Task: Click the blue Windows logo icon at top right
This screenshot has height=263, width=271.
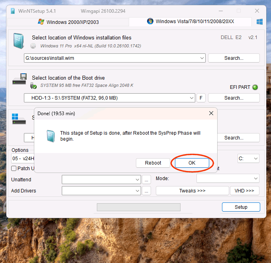Action: (259, 22)
